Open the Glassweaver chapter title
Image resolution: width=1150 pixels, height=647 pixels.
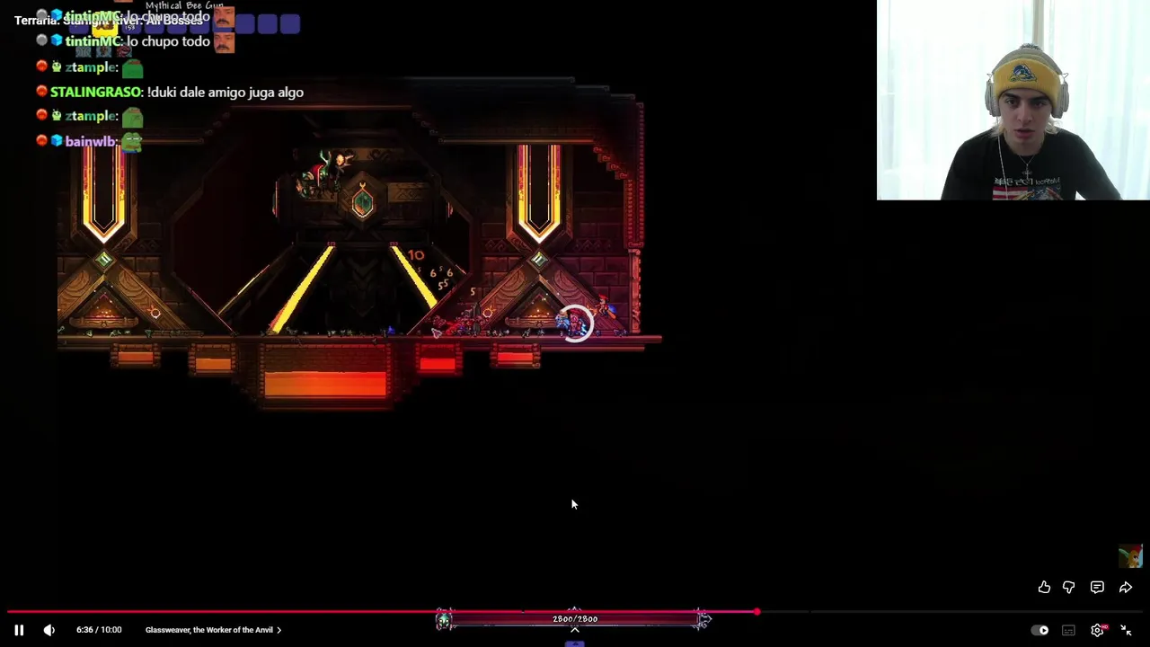point(213,630)
